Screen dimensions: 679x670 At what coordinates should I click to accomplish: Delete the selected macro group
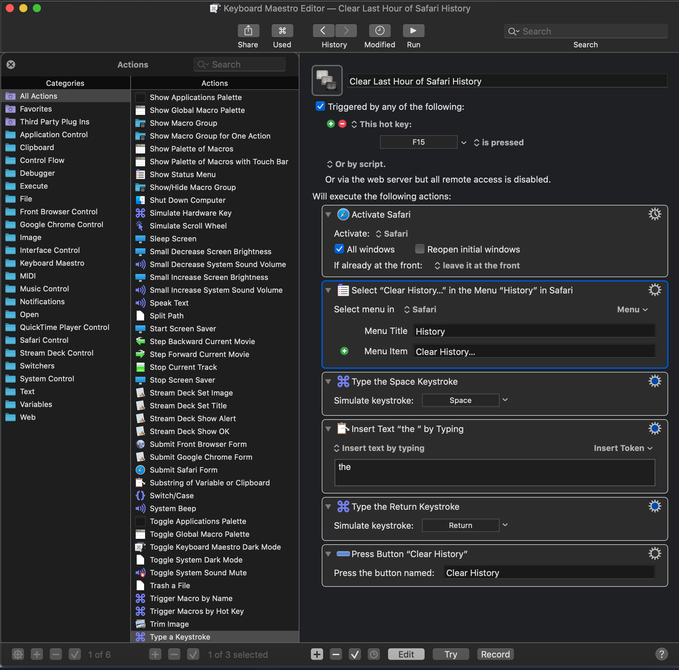coord(56,654)
